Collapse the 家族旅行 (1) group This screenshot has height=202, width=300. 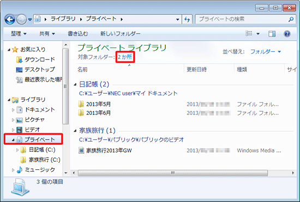[75, 131]
